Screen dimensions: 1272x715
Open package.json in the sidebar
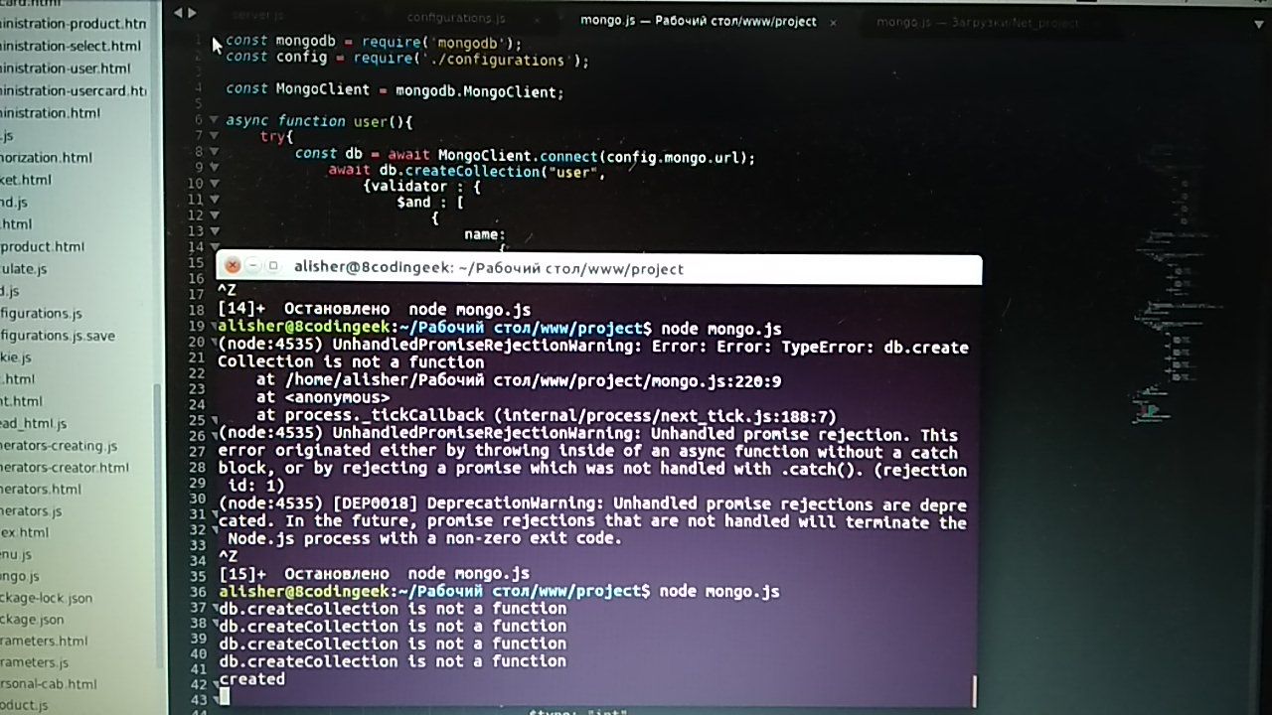33,620
